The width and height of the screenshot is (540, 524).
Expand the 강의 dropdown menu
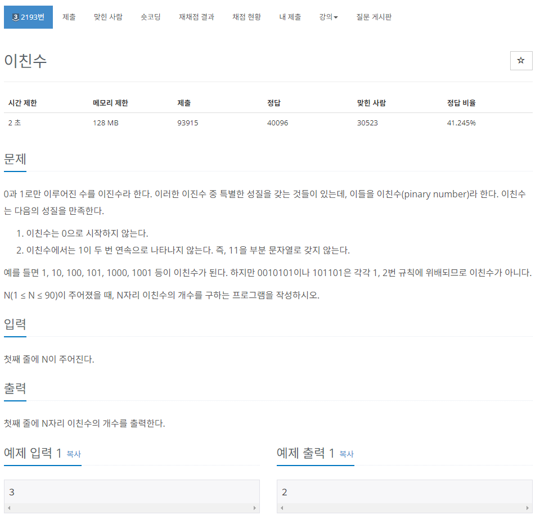click(328, 17)
